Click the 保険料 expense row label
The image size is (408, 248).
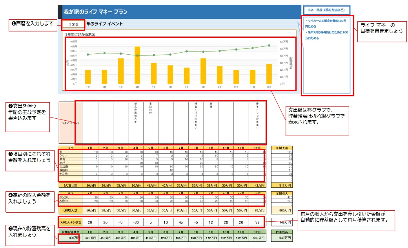pos(71,170)
